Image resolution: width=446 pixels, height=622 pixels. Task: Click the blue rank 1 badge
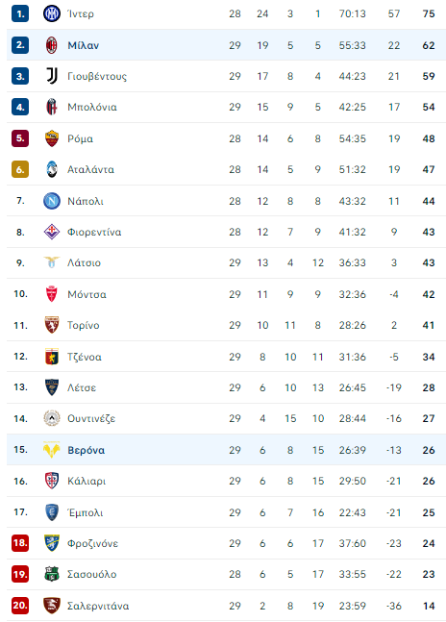pos(20,13)
